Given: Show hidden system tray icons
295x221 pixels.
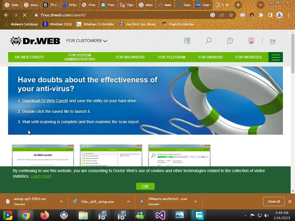Looking at the screenshot, I should [245, 215].
